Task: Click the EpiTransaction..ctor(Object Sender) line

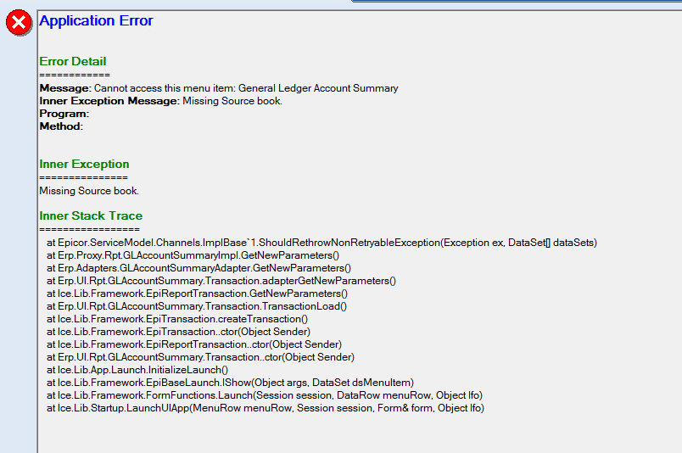Action: [x=178, y=332]
